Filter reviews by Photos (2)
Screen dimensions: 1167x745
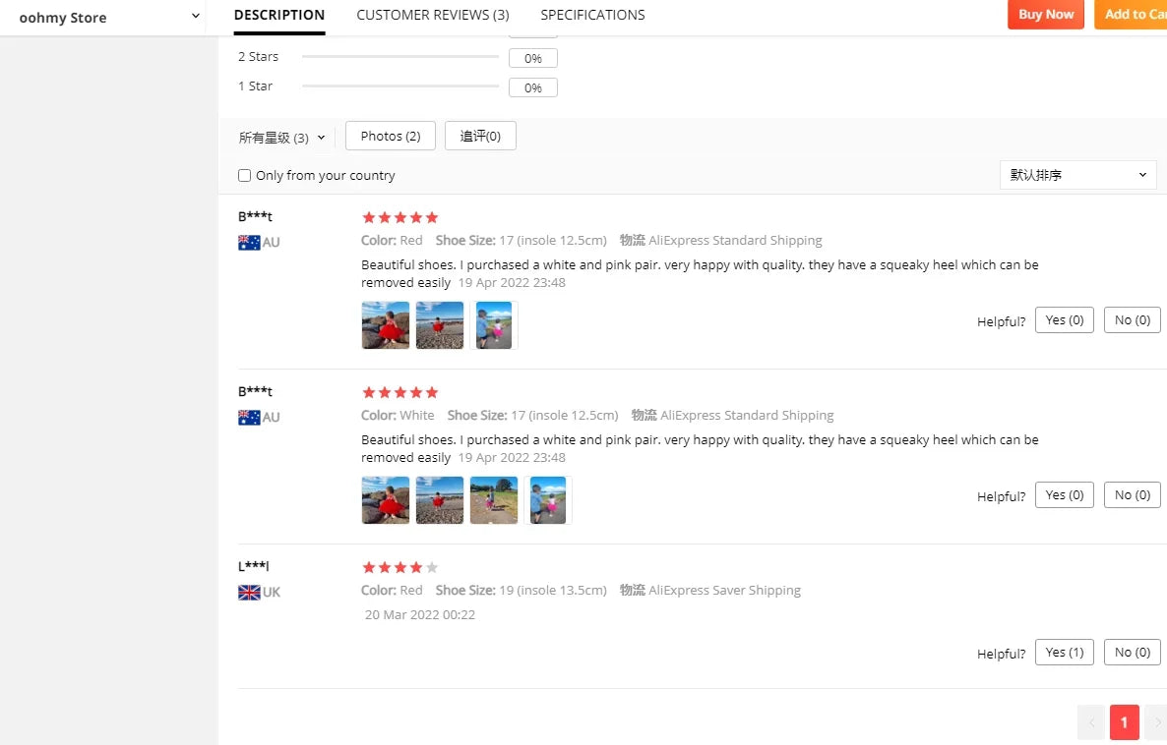(x=391, y=136)
